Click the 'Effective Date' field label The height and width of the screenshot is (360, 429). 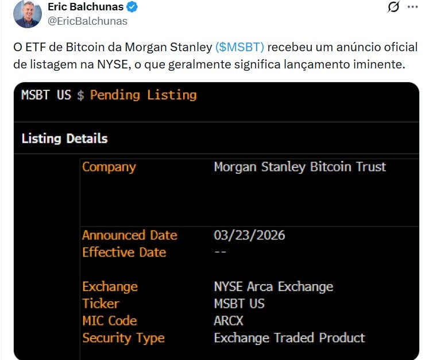pyautogui.click(x=124, y=252)
